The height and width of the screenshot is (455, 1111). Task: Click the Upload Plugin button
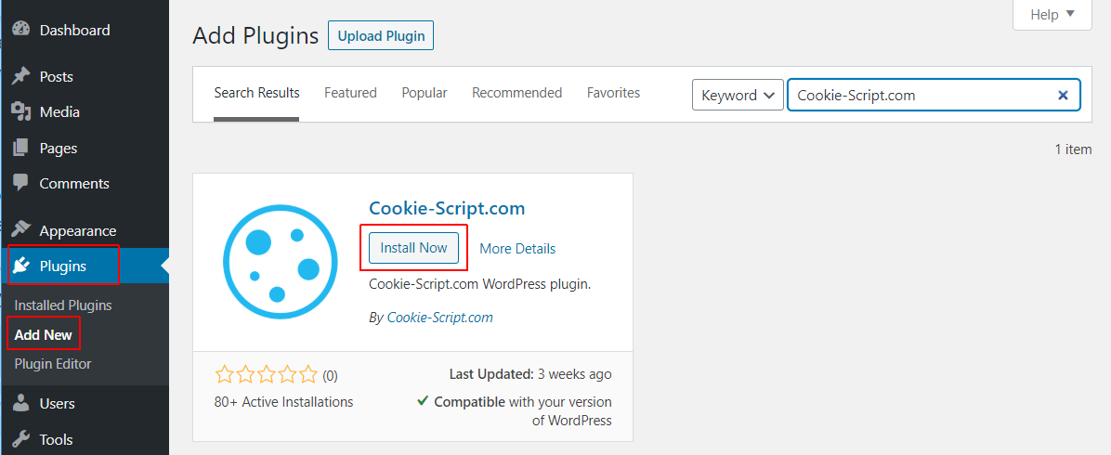coord(381,35)
